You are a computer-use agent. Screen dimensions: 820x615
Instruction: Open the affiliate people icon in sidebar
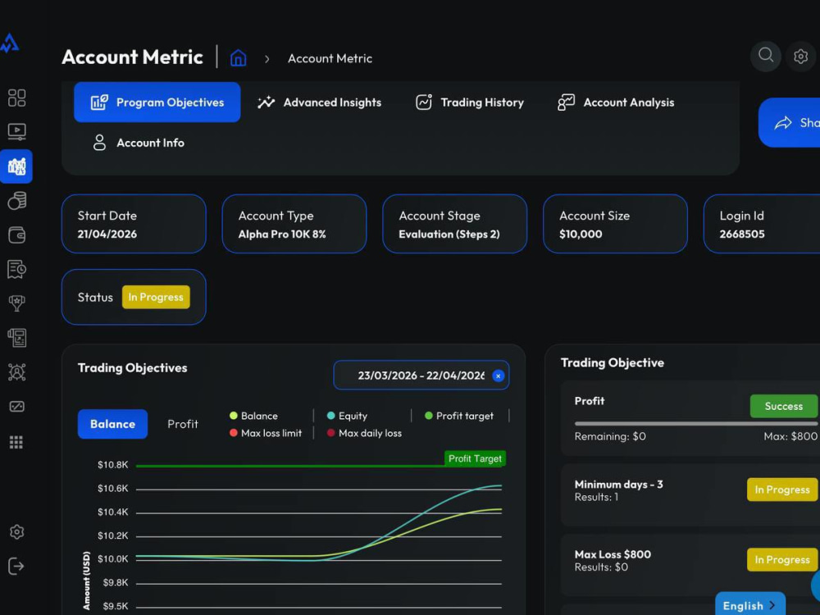[x=16, y=372]
